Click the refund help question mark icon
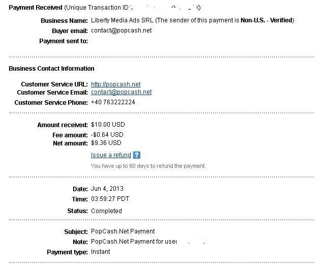Viewport: 331px width, 266px height. pos(137,155)
